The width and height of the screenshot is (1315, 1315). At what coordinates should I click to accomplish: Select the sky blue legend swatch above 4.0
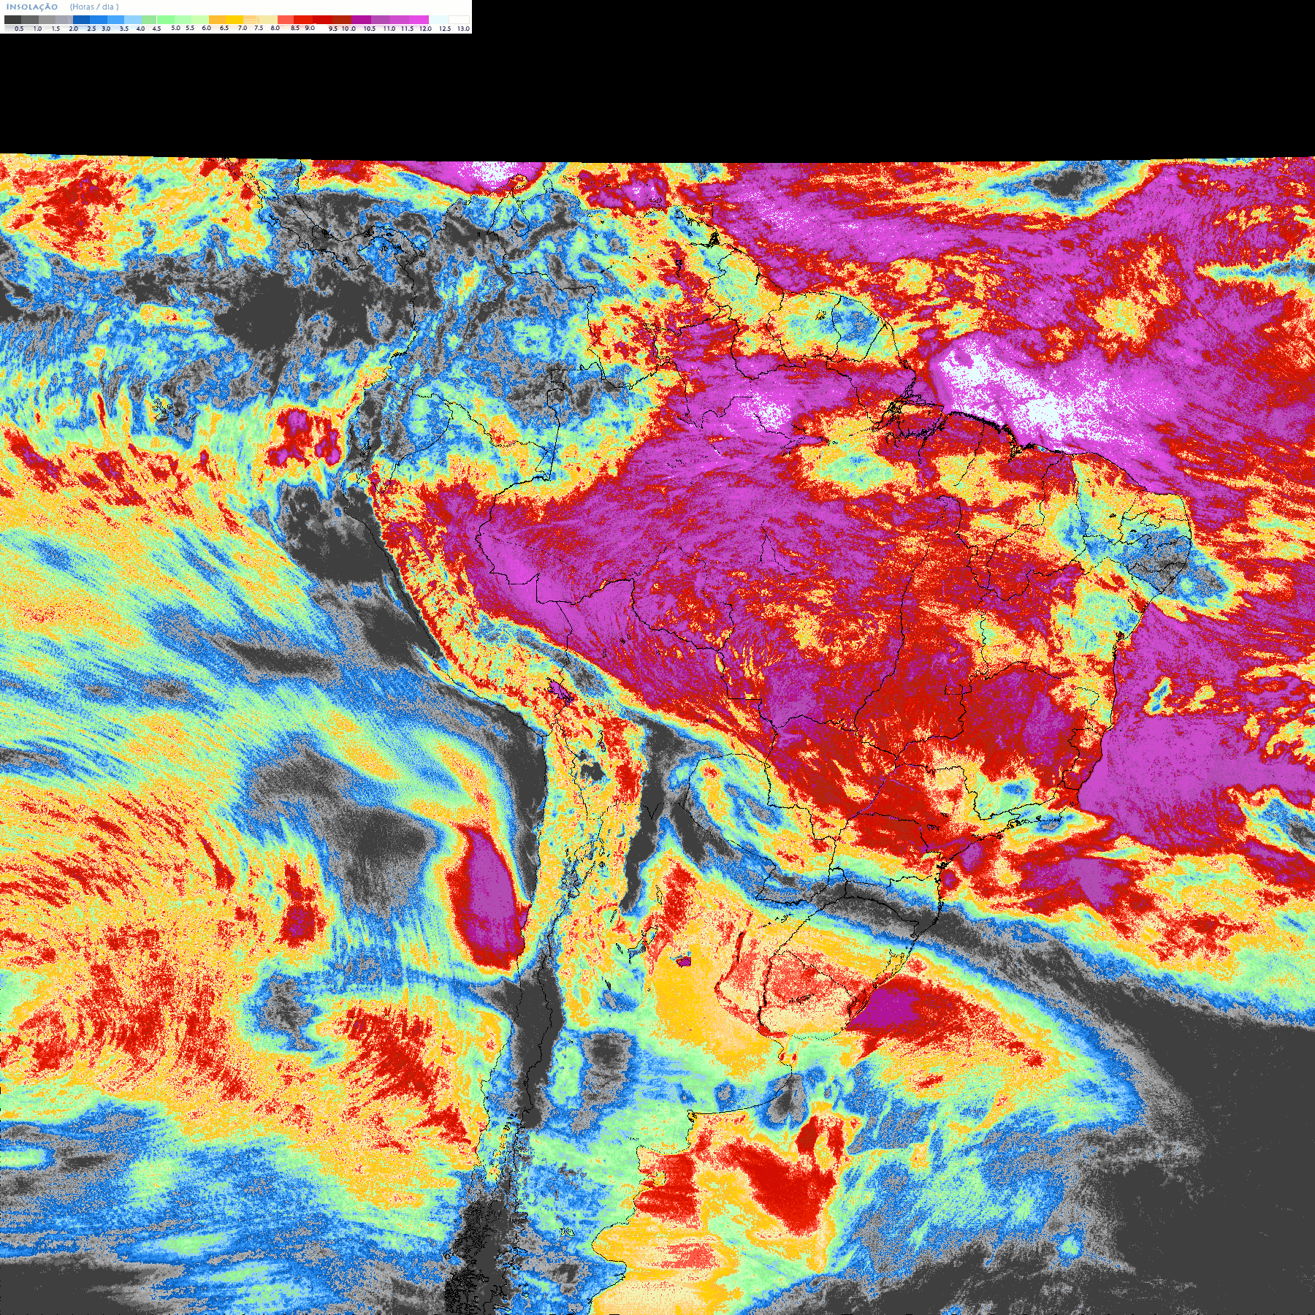(x=133, y=20)
